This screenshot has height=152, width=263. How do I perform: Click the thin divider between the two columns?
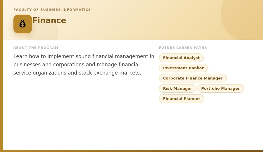point(159,95)
